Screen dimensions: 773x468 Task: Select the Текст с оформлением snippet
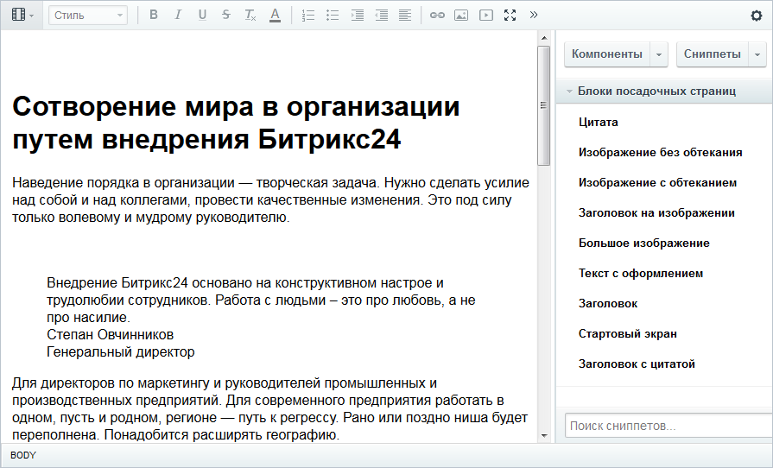pos(641,274)
